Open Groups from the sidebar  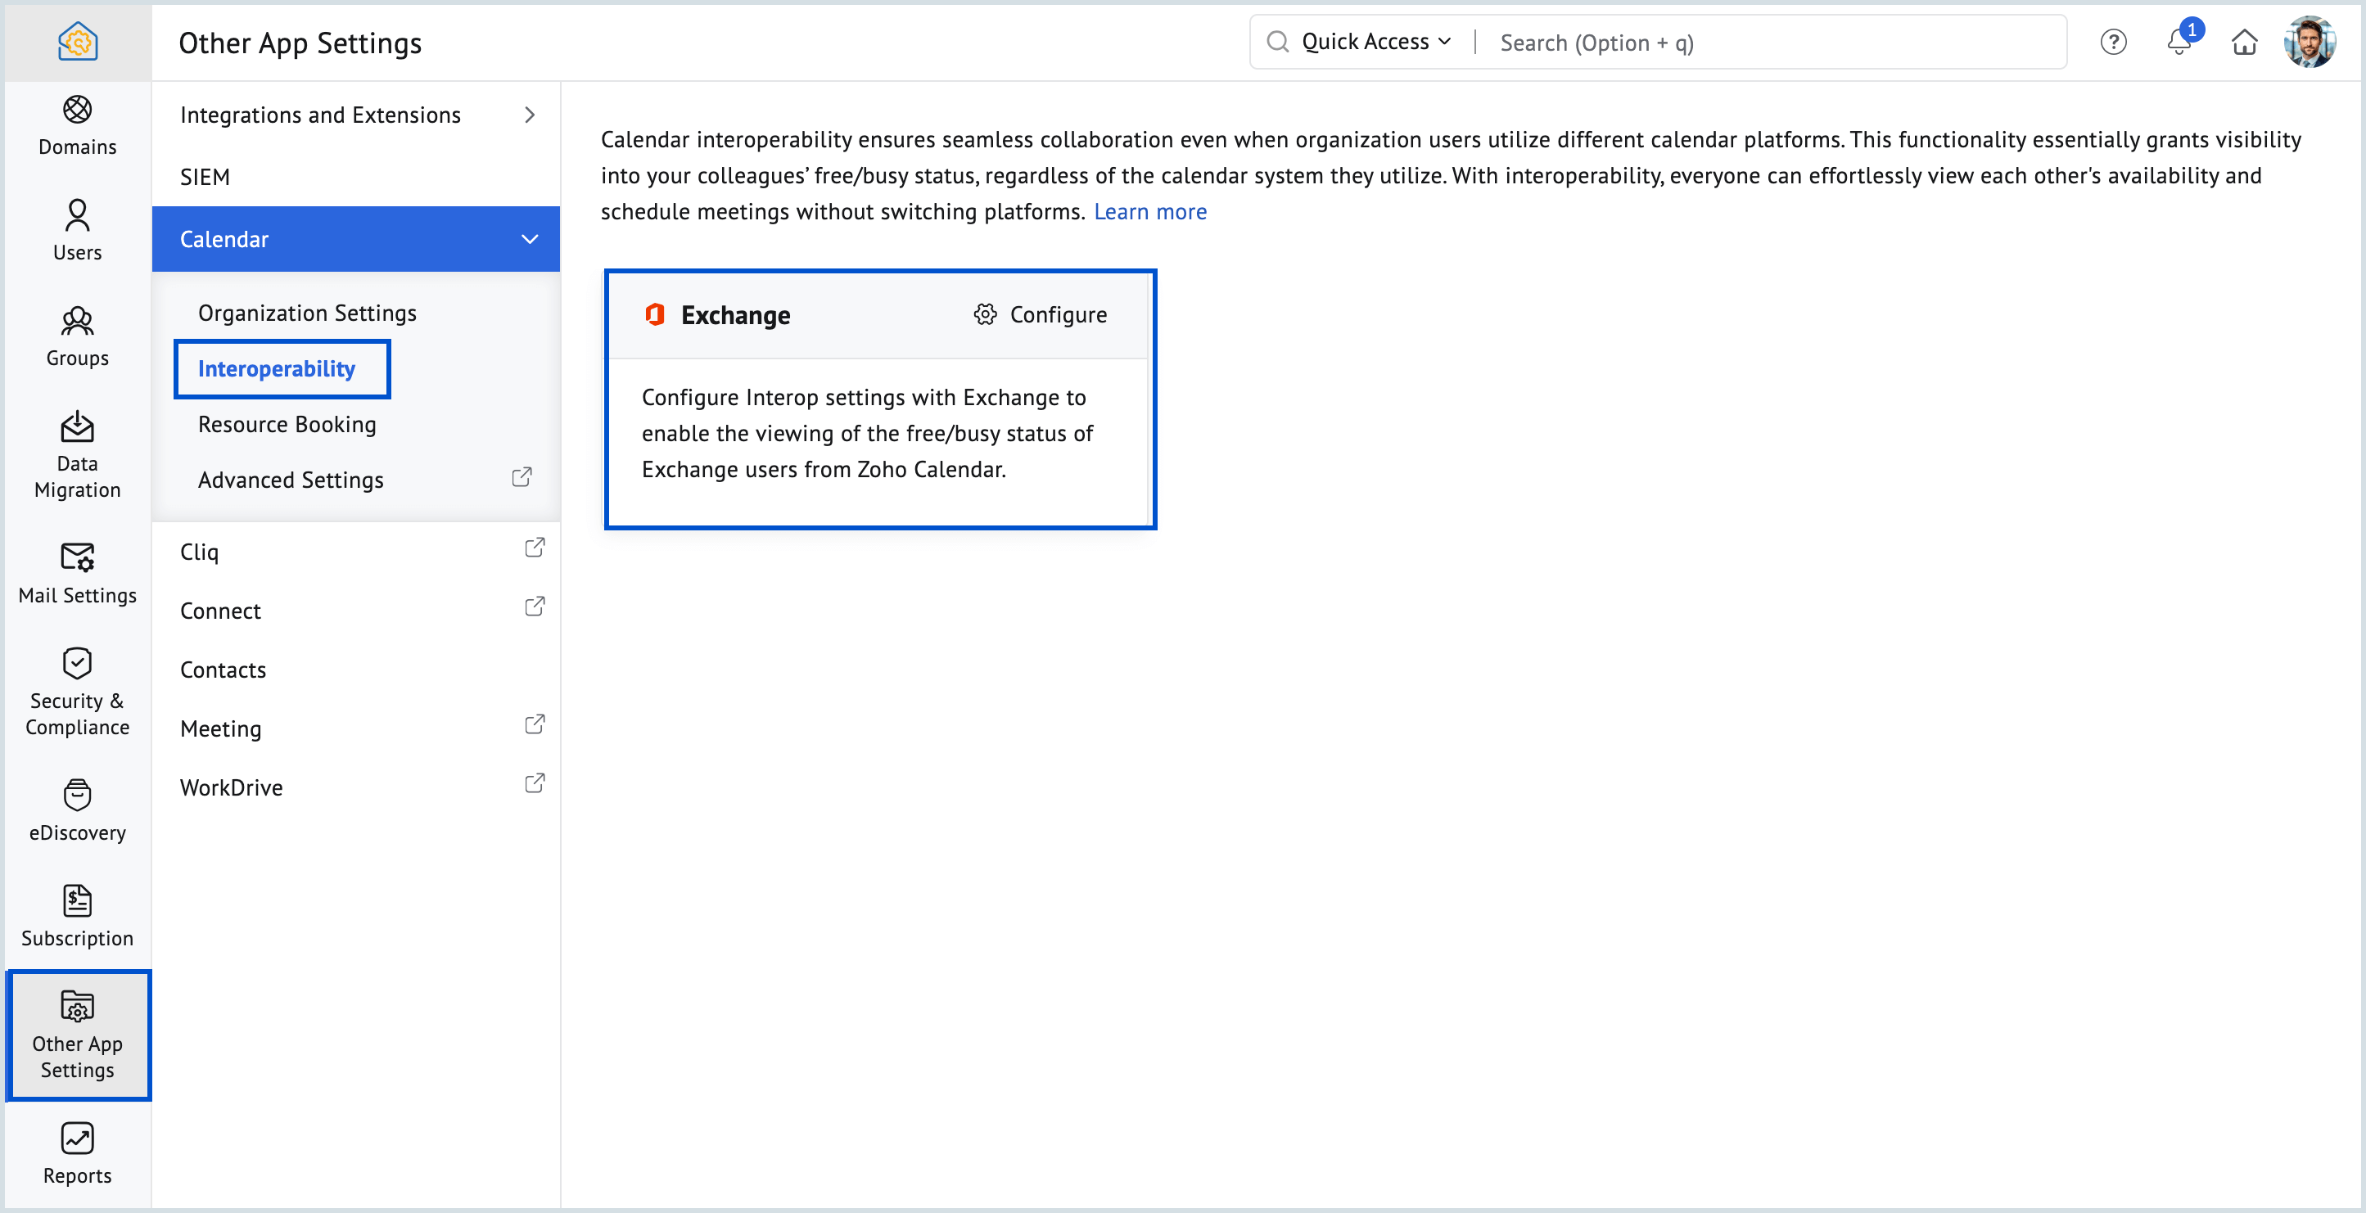(77, 336)
